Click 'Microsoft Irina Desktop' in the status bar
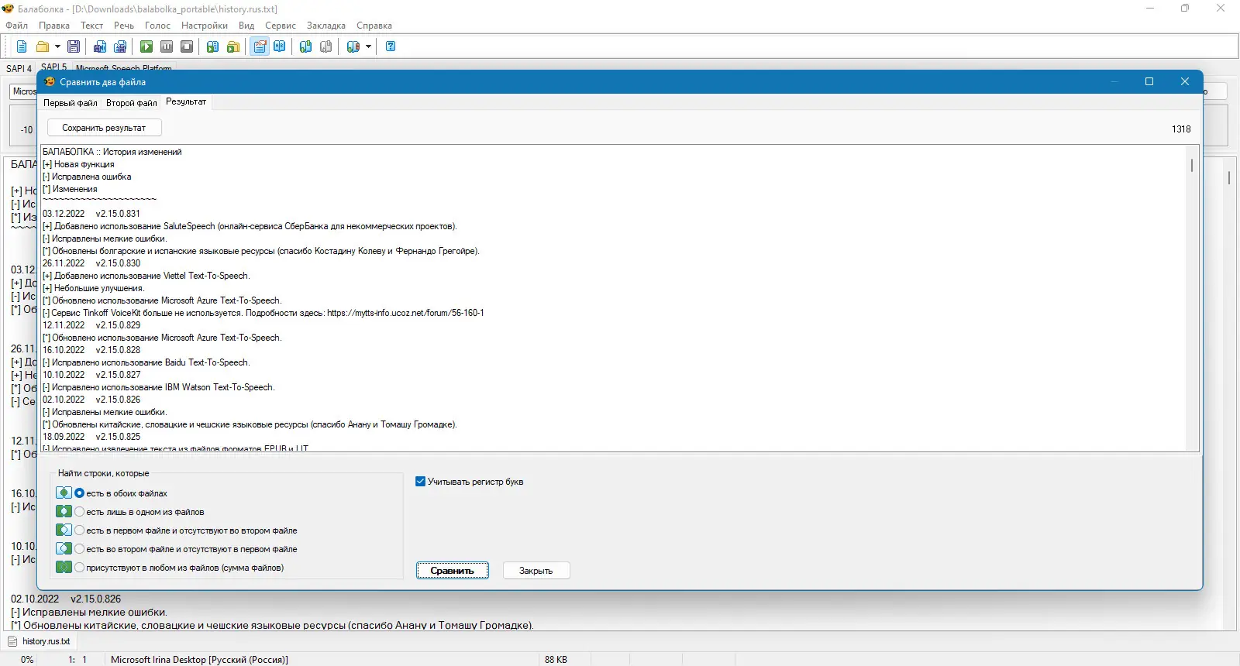Image resolution: width=1240 pixels, height=666 pixels. point(199,660)
